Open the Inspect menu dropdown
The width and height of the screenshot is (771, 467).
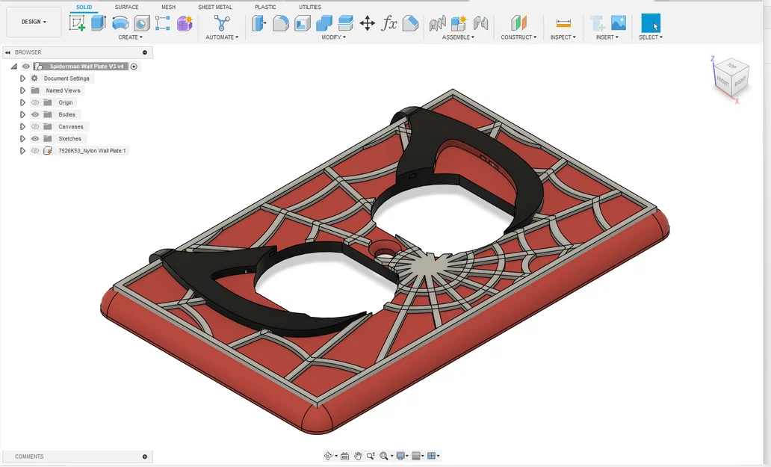click(563, 37)
